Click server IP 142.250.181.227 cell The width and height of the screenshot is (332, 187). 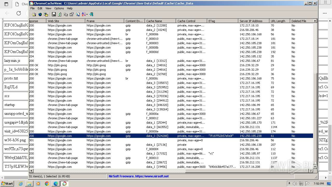coord(251,118)
